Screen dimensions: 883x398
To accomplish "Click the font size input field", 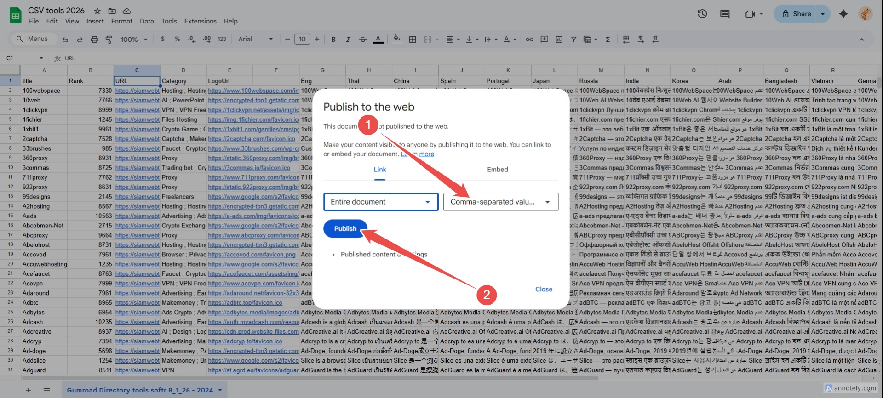I will [302, 40].
